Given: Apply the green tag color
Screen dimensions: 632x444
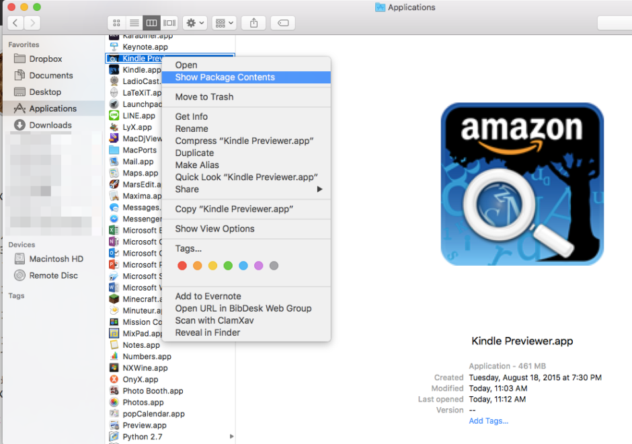Looking at the screenshot, I should click(228, 265).
